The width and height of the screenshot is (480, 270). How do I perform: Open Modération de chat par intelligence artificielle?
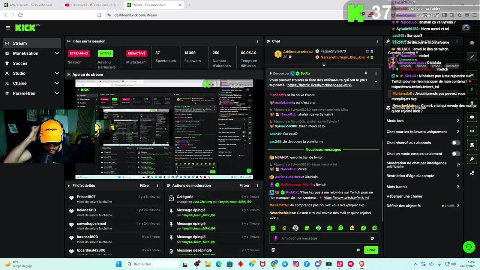pyautogui.click(x=423, y=165)
